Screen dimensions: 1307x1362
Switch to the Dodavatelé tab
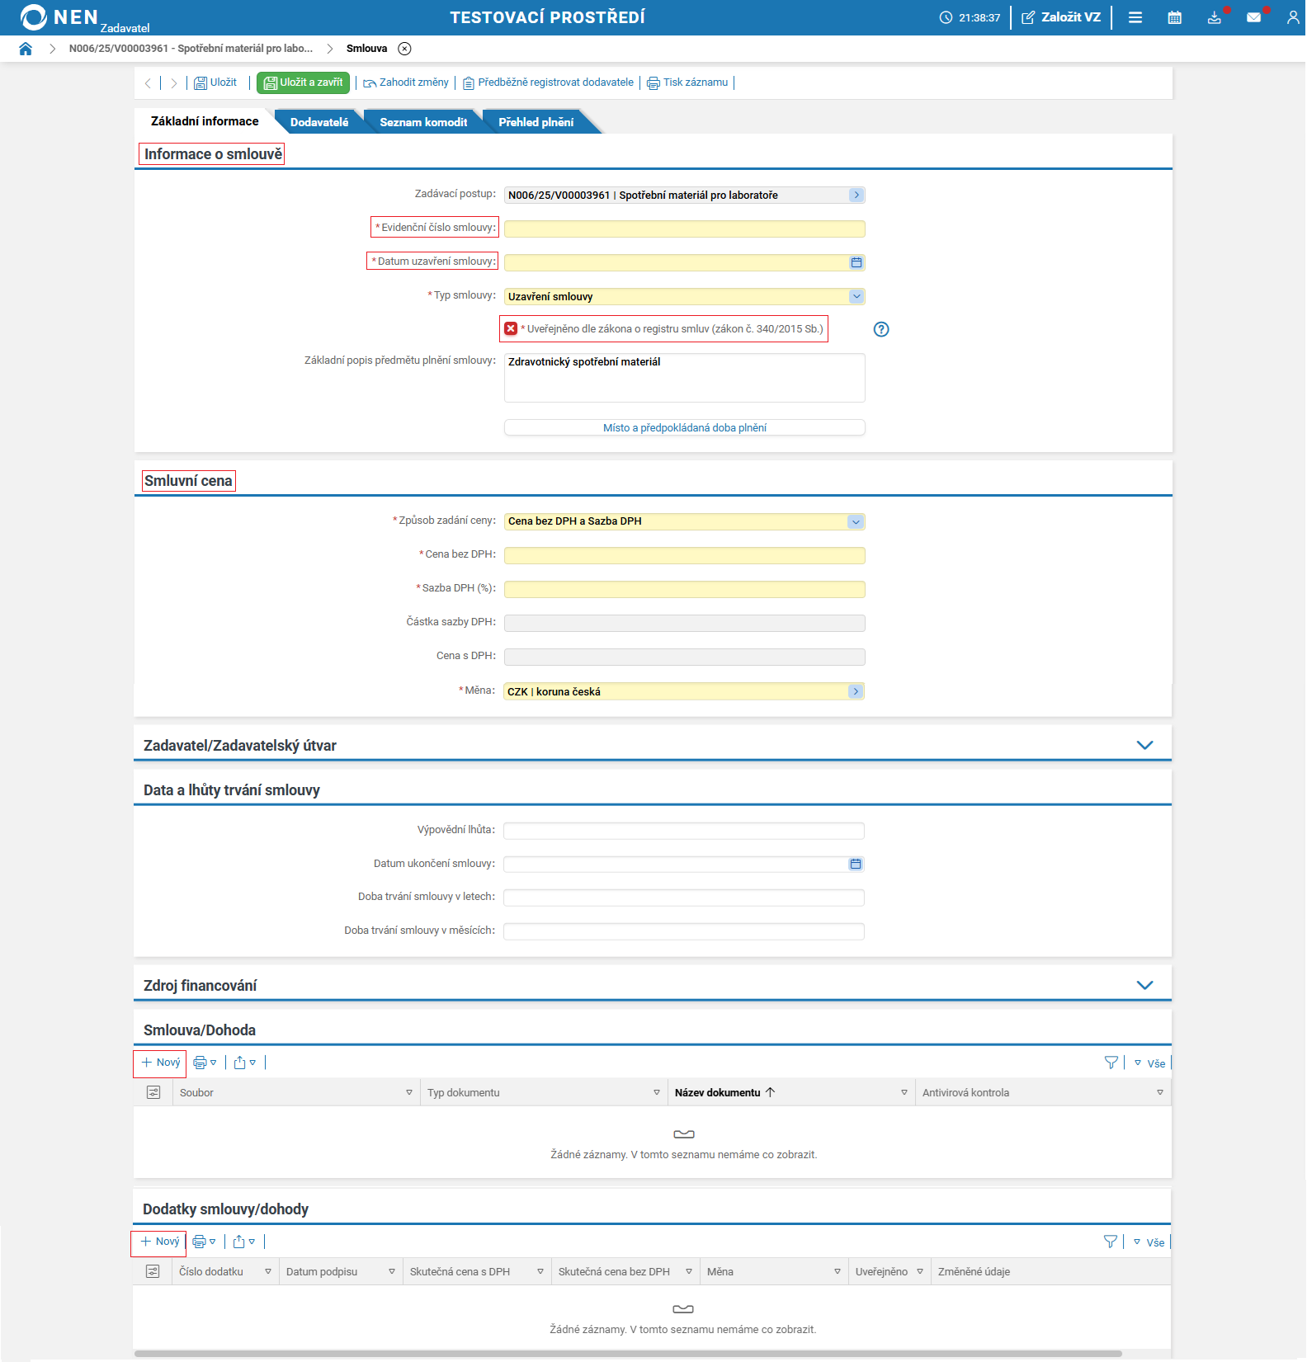[x=318, y=122]
